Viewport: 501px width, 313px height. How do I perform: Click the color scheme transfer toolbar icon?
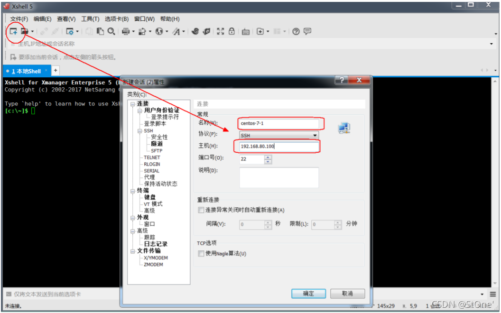point(142,31)
